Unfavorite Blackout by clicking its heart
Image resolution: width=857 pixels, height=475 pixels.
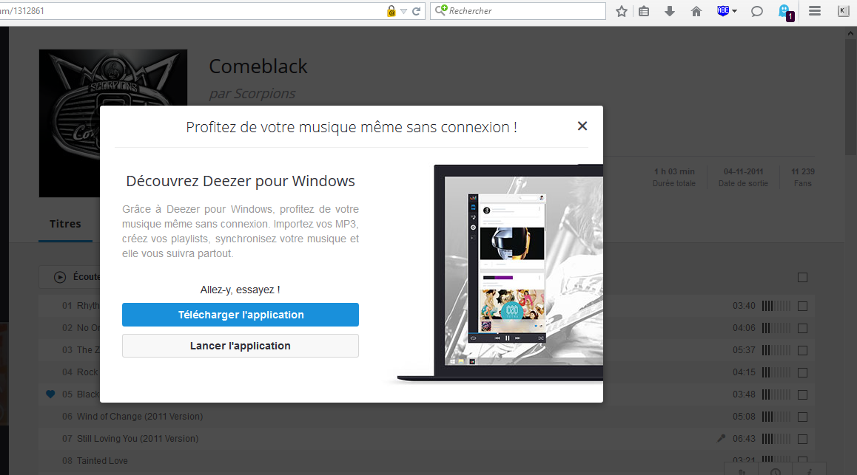pos(50,394)
